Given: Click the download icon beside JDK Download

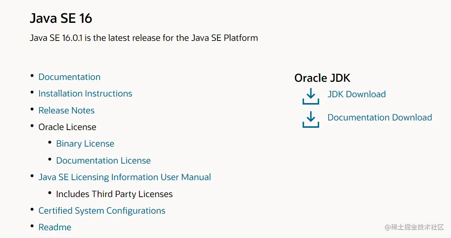Looking at the screenshot, I should click(x=311, y=96).
